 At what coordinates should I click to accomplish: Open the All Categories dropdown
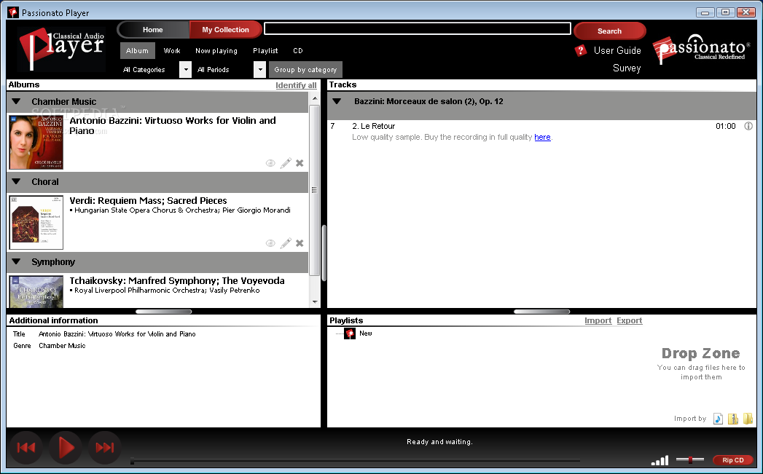pyautogui.click(x=185, y=69)
